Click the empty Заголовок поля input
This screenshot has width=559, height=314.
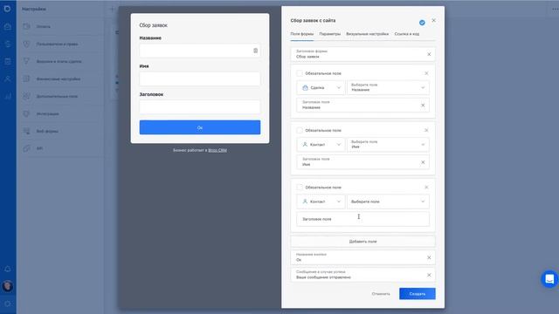[x=363, y=219]
